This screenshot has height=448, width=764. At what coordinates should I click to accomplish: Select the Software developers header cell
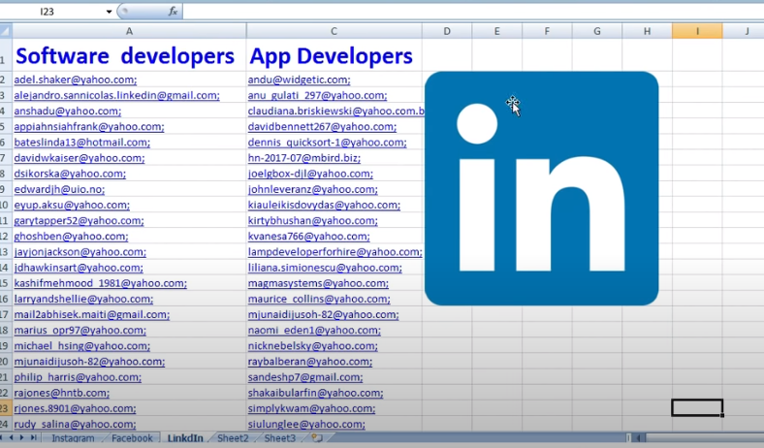point(129,55)
